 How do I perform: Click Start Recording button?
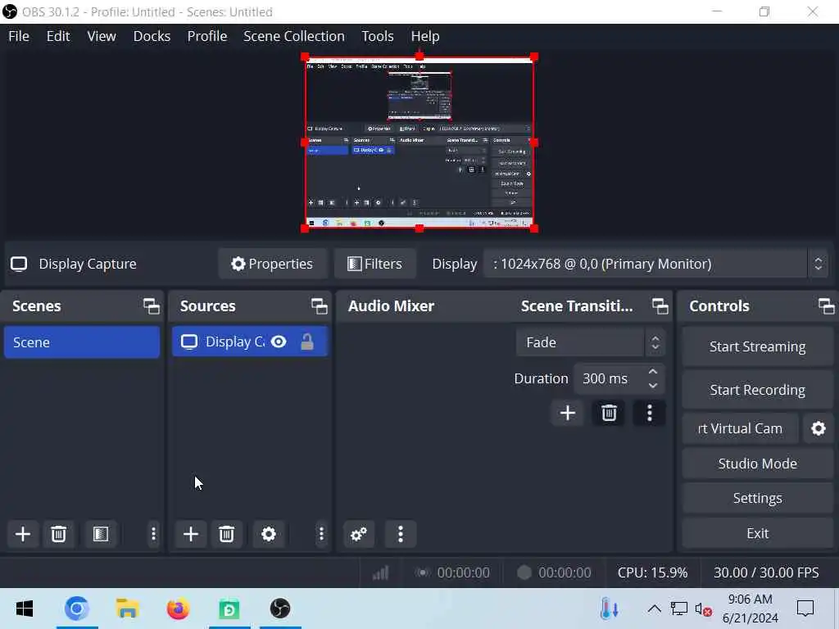pyautogui.click(x=757, y=391)
